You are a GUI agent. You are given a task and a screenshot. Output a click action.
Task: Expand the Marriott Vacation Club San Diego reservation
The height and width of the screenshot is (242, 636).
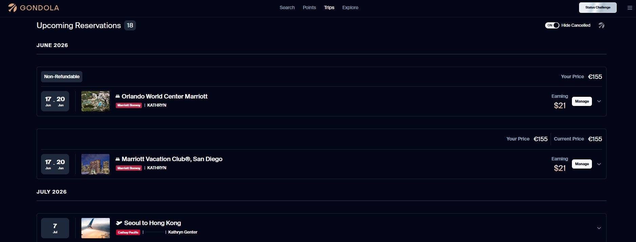coord(599,164)
